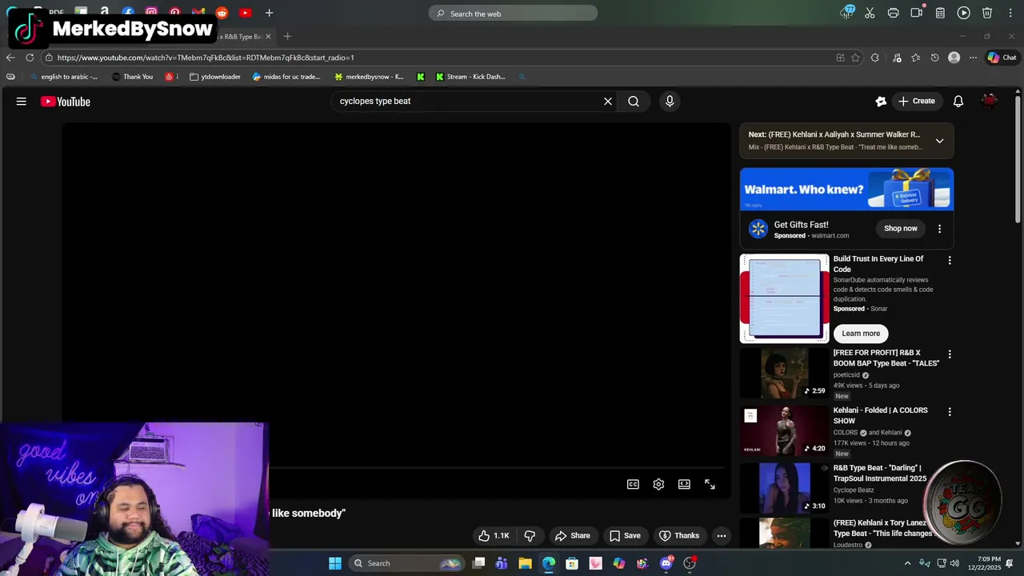The image size is (1024, 576).
Task: Open the TALES R&B Boom Bap thumbnail
Action: click(785, 373)
